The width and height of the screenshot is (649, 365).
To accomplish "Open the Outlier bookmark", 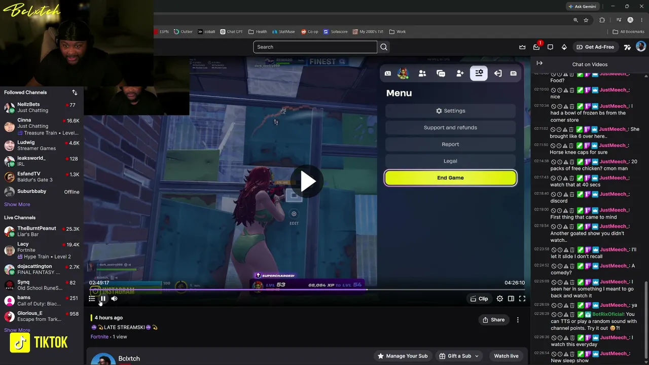I will (x=183, y=31).
